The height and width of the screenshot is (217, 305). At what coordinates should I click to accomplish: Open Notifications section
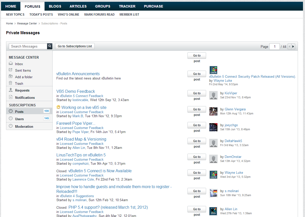click(x=25, y=98)
